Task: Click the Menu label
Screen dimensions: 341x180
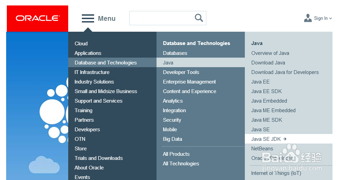Action: point(106,18)
